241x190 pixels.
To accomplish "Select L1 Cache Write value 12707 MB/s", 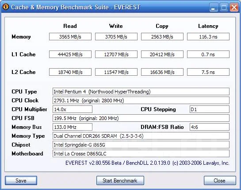I will tap(116, 54).
